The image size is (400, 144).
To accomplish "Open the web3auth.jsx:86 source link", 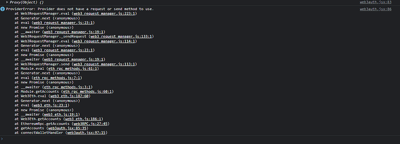I will click(x=375, y=9).
